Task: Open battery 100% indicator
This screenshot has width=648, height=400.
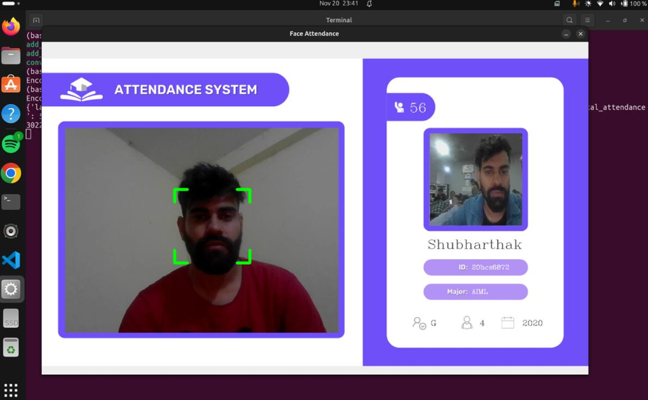Action: 633,4
